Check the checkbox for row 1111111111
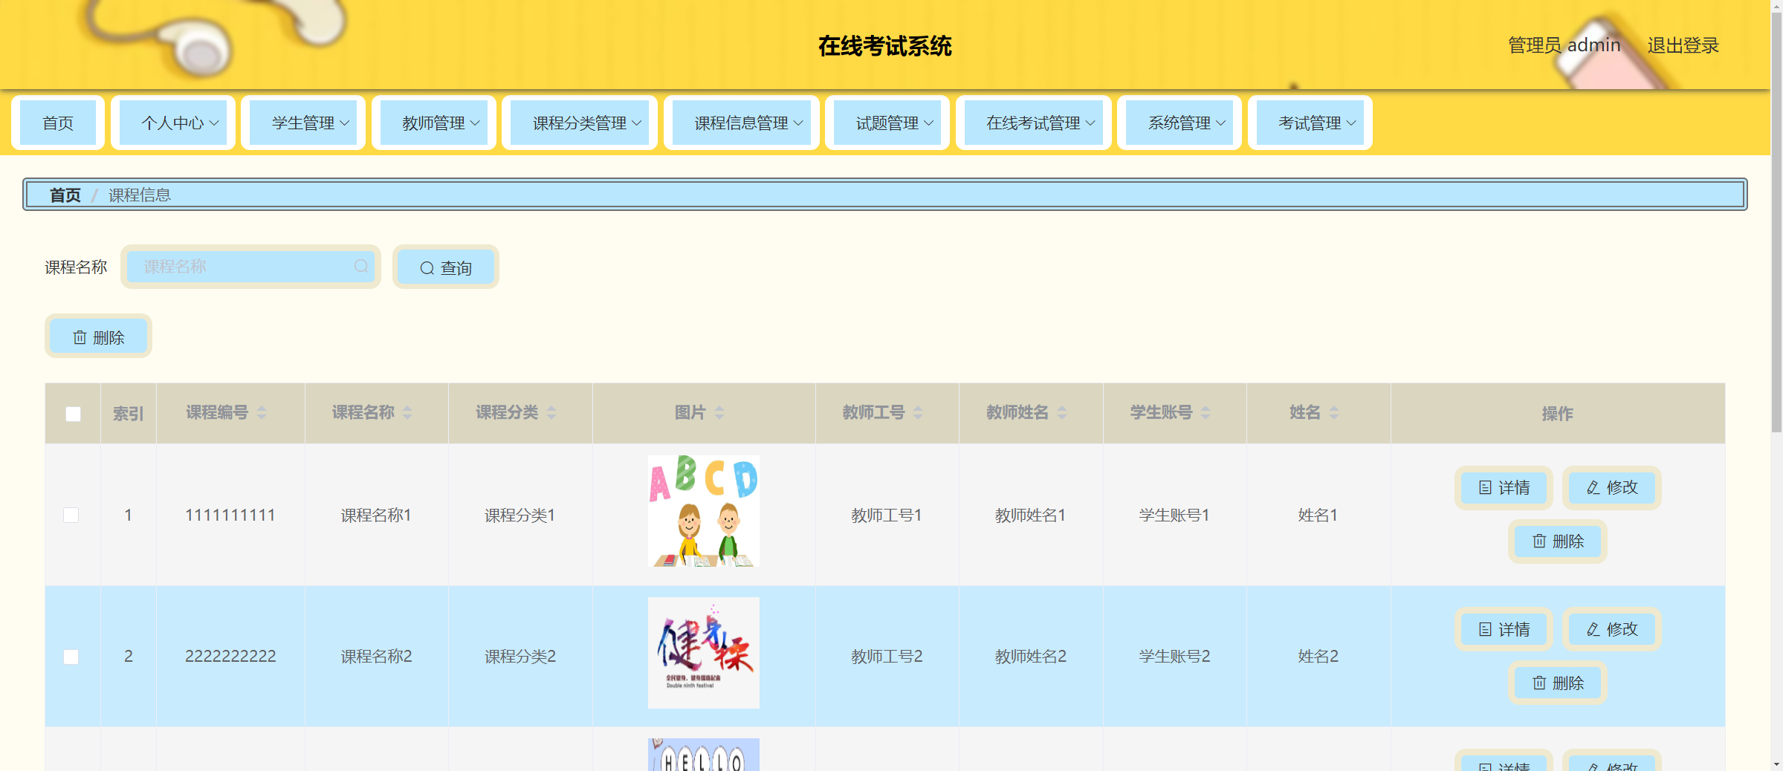Screen dimensions: 1783x771 (71, 515)
